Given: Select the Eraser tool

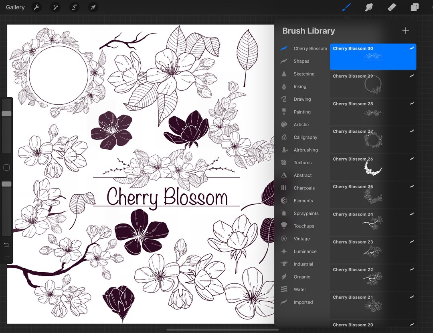Looking at the screenshot, I should (392, 7).
